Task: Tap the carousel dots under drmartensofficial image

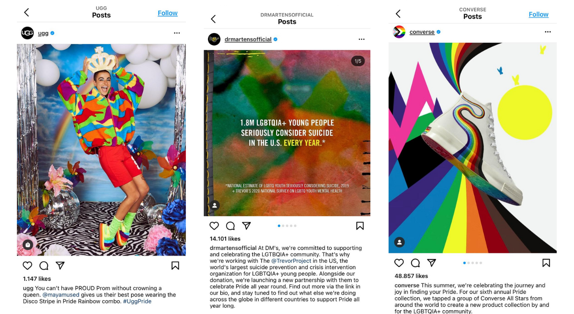Action: pyautogui.click(x=287, y=226)
